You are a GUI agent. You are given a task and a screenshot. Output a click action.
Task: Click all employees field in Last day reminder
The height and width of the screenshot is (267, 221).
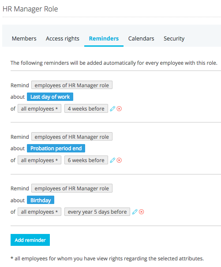click(x=39, y=108)
